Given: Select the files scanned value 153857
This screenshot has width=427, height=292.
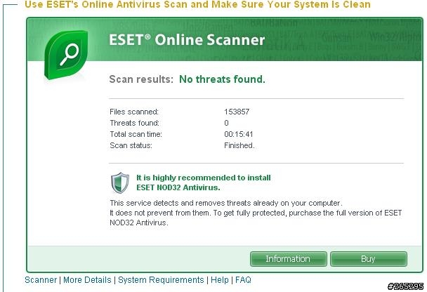Looking at the screenshot, I should [x=237, y=112].
